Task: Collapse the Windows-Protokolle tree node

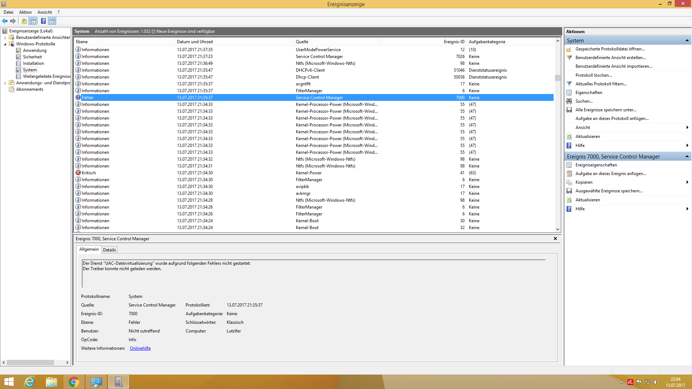Action: [x=5, y=44]
